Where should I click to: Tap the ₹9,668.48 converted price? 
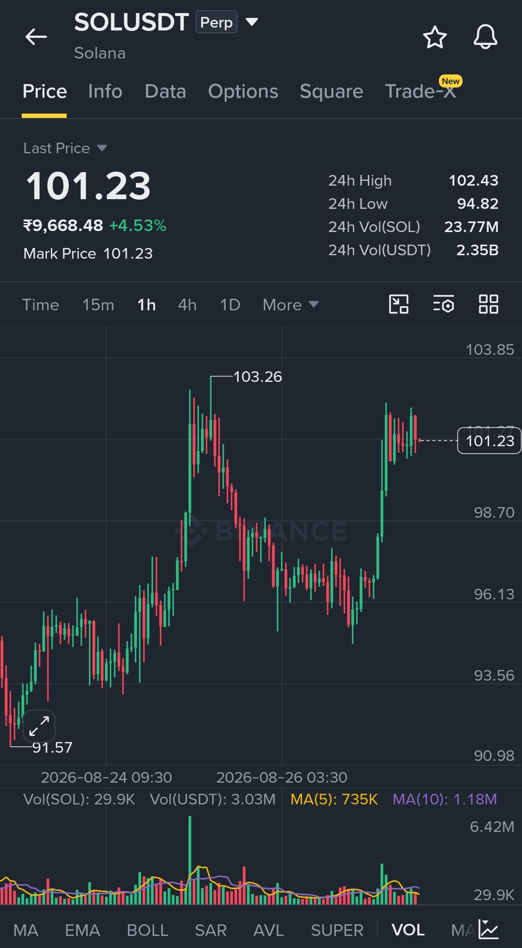click(x=63, y=225)
